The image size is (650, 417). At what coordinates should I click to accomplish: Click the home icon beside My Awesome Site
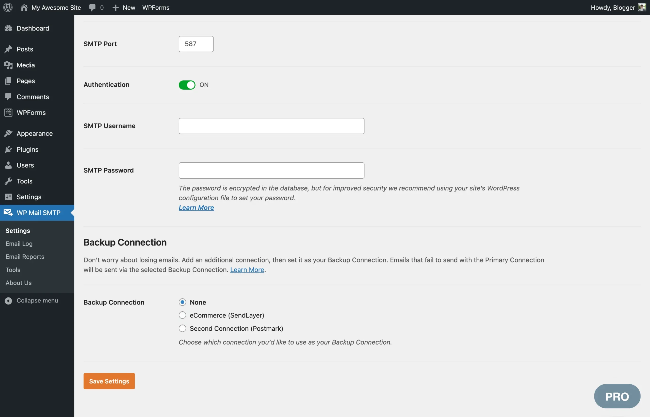click(x=24, y=7)
